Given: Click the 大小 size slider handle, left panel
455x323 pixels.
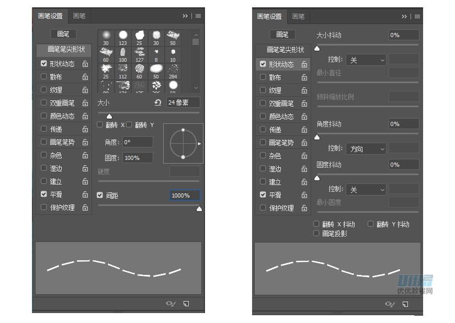Looking at the screenshot, I should [x=109, y=116].
